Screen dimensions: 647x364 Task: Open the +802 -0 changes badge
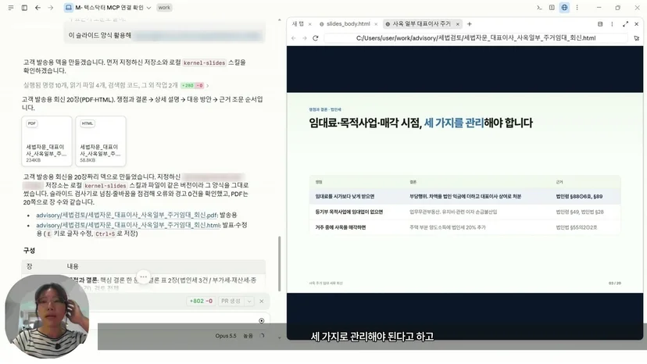(x=201, y=301)
